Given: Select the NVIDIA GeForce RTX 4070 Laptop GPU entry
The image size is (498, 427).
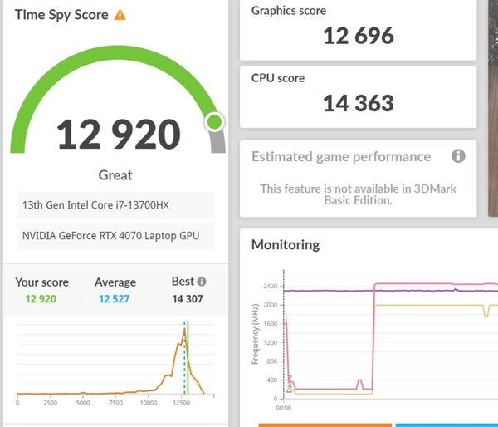Looking at the screenshot, I should click(115, 236).
